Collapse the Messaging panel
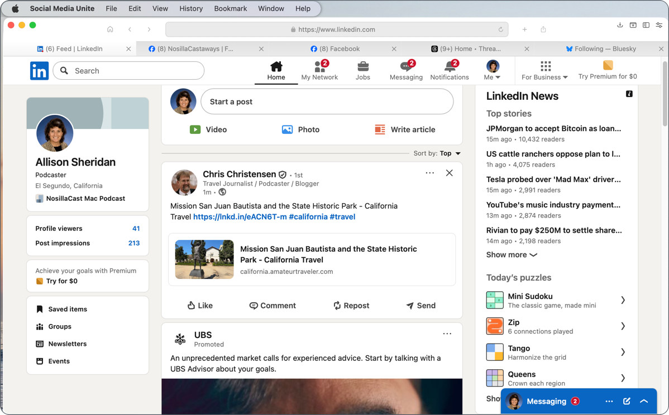 [644, 400]
